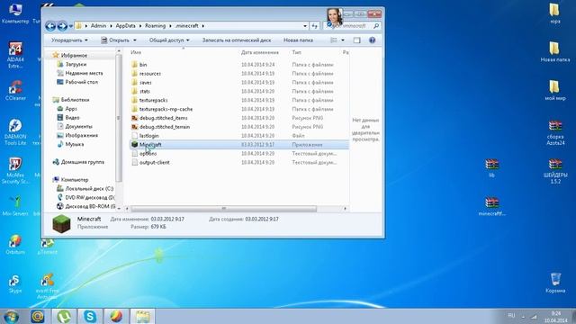This screenshot has height=324, width=576.
Task: Click the horizontal scrollbar of file list
Action: 224,209
